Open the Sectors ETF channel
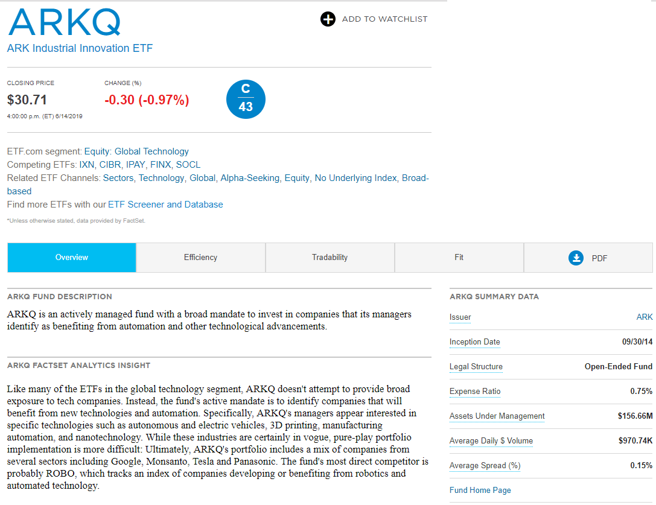The width and height of the screenshot is (656, 505). [118, 178]
